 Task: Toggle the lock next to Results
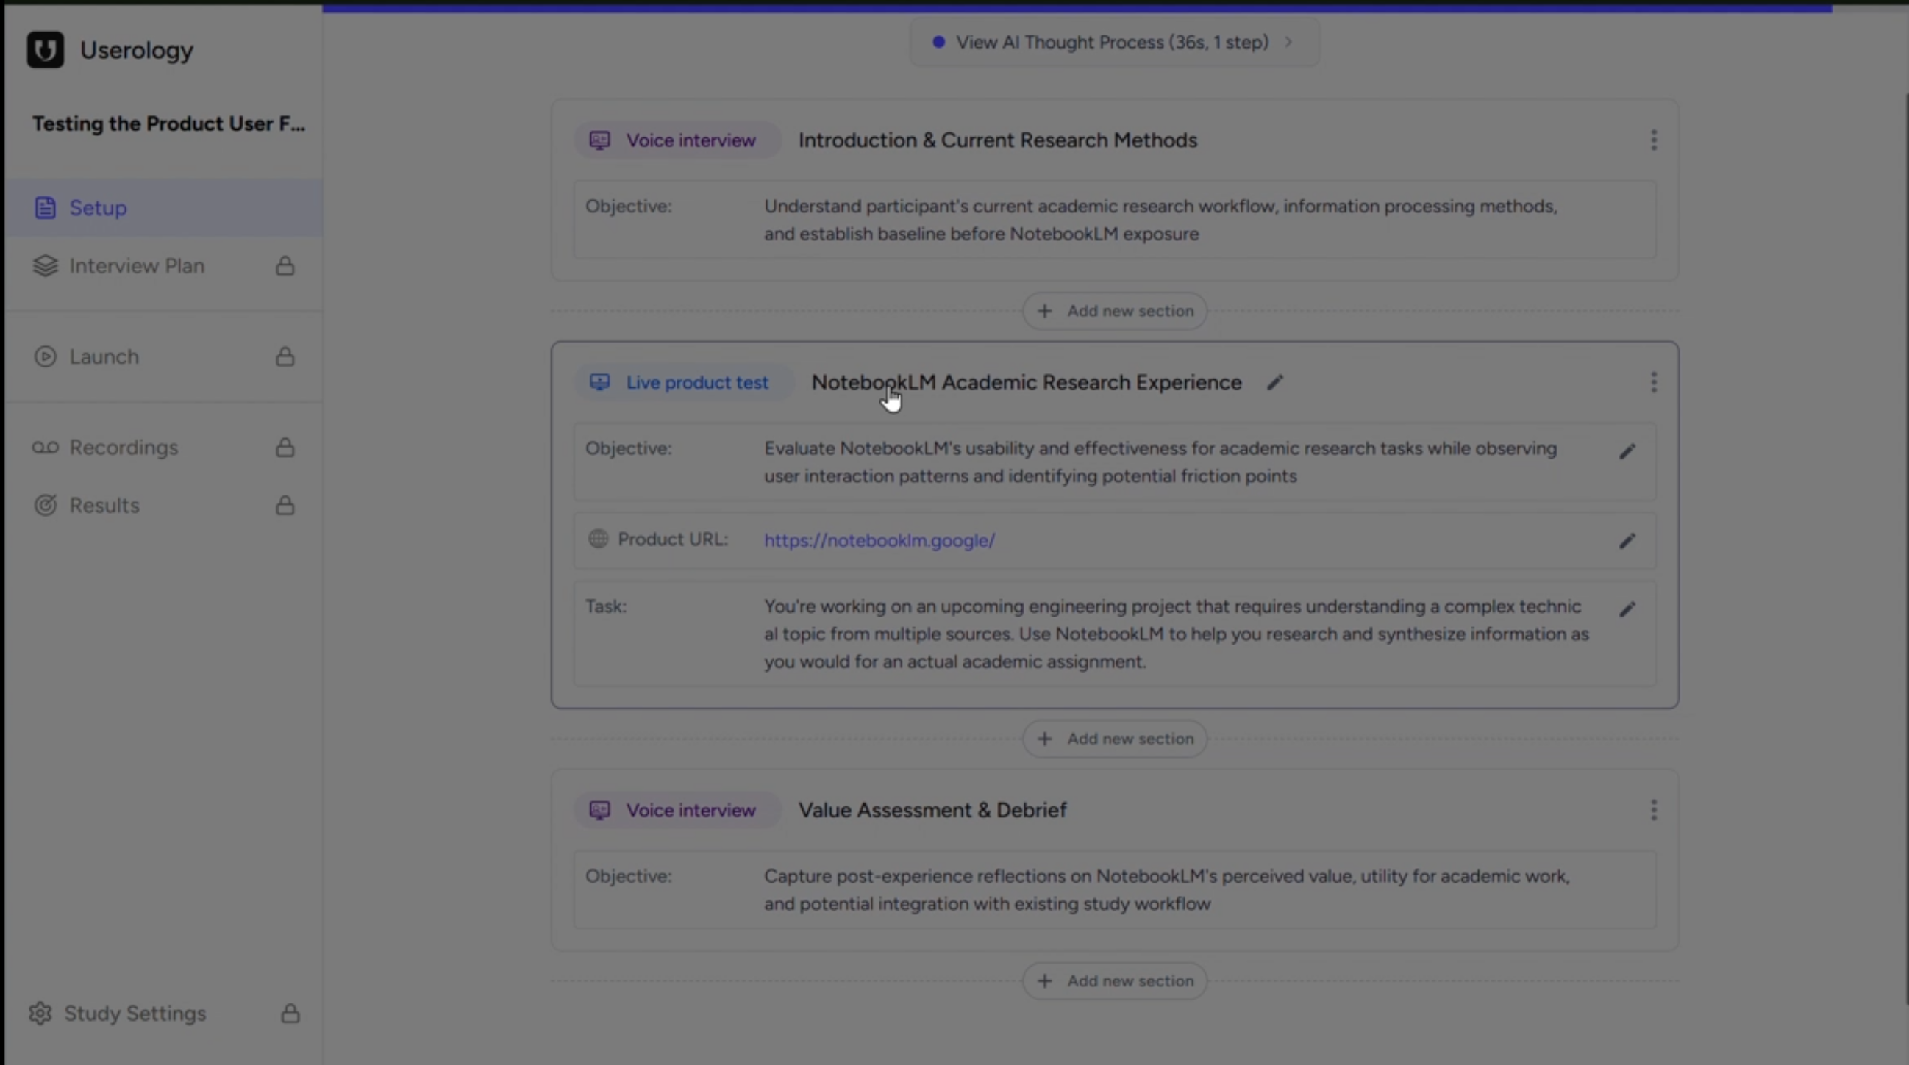point(285,505)
